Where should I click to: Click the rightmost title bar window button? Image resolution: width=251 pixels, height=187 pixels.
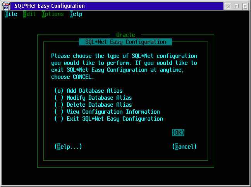[x=245, y=6]
